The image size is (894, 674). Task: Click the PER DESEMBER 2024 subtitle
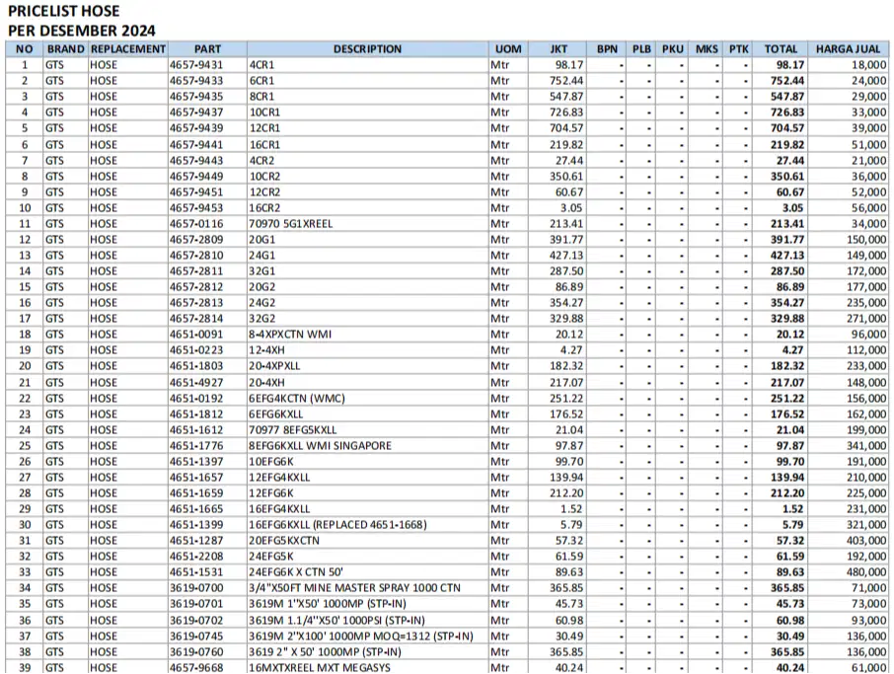coord(81,31)
